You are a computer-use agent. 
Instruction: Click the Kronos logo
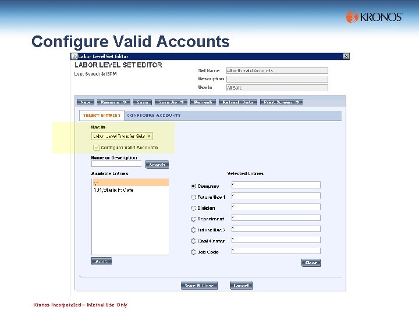[374, 17]
